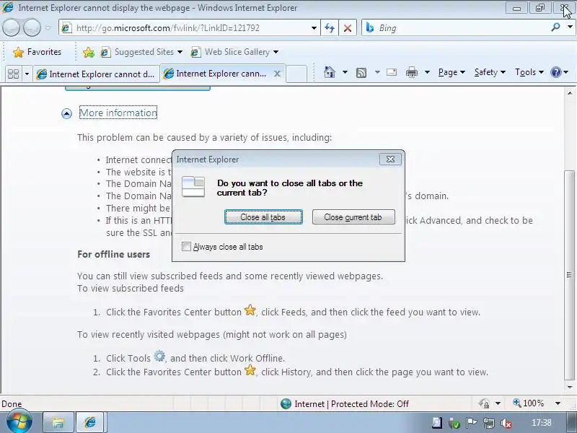Click the muted volume tray icon

pyautogui.click(x=506, y=423)
